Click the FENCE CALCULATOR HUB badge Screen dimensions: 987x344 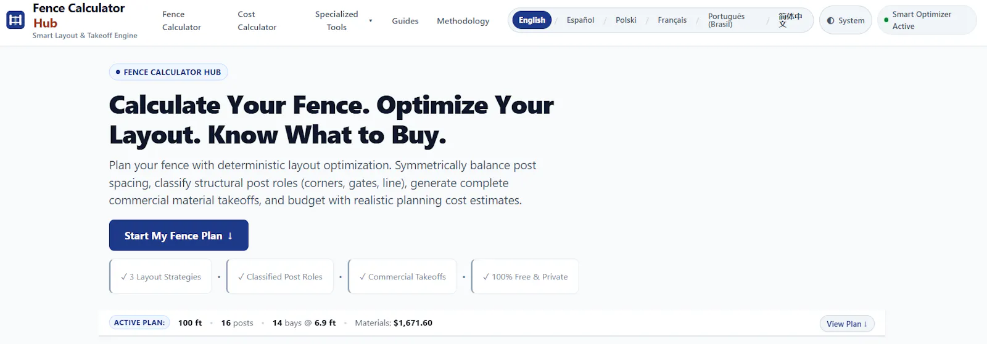(x=168, y=72)
